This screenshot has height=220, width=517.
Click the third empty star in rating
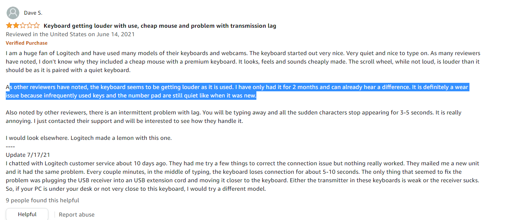pyautogui.click(x=23, y=26)
